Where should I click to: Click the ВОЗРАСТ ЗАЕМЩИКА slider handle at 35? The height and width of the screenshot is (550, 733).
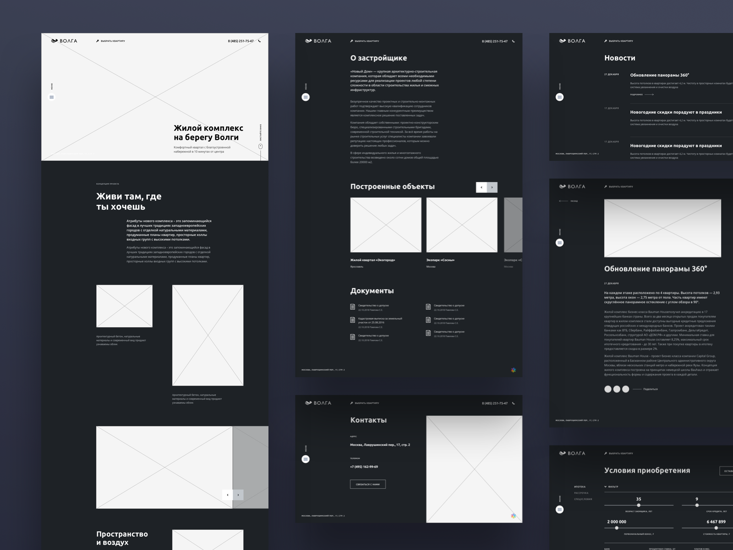(x=639, y=505)
